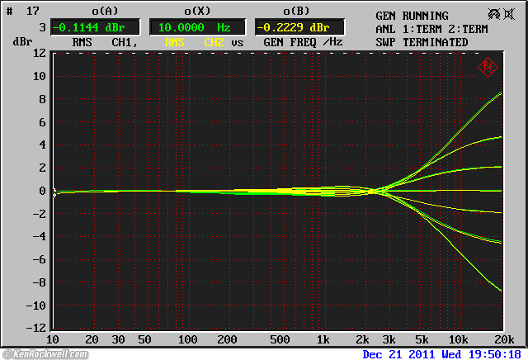The image size is (528, 360).
Task: Click the '# 17' sweep number
Action: 23,11
